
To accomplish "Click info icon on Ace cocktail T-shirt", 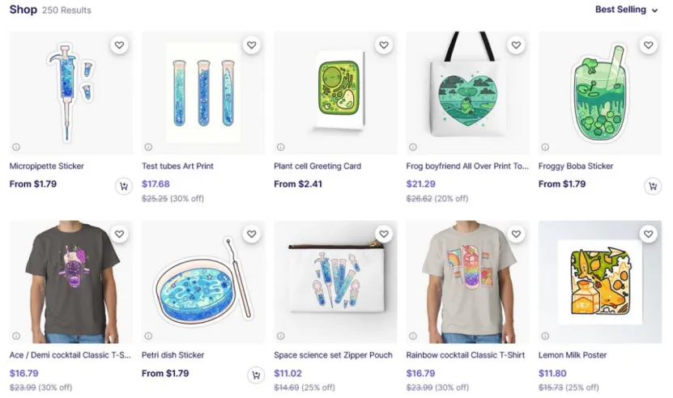I will (x=16, y=336).
